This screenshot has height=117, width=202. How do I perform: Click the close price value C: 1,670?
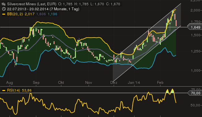(x=113, y=4)
